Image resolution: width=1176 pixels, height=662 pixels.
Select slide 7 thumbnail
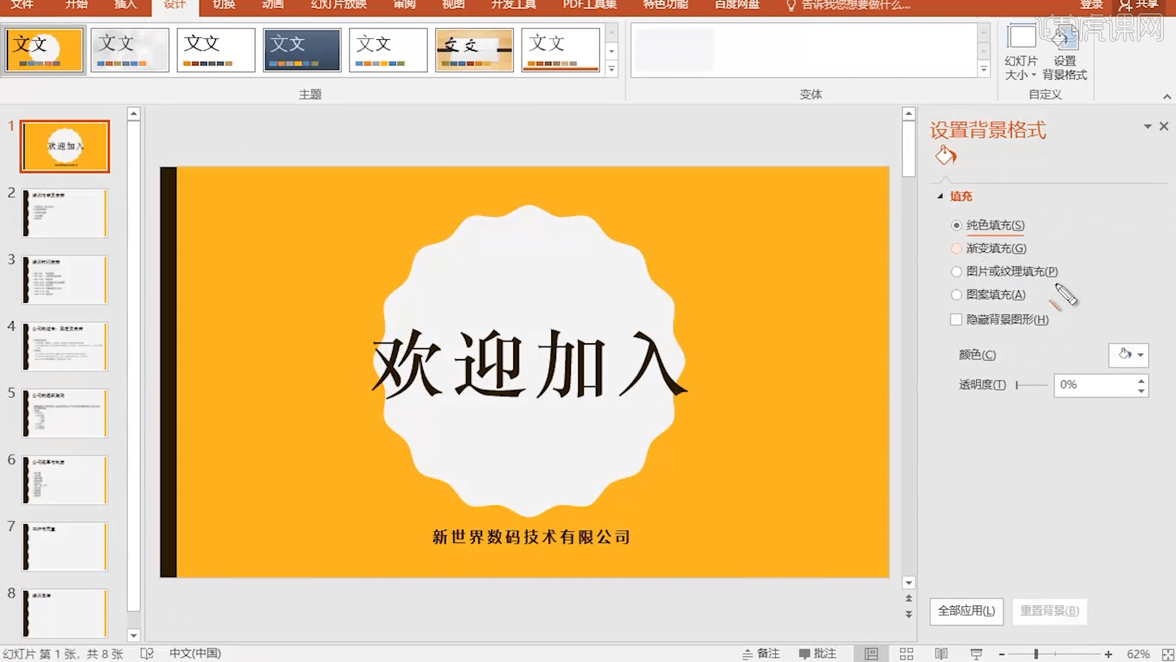tap(65, 547)
